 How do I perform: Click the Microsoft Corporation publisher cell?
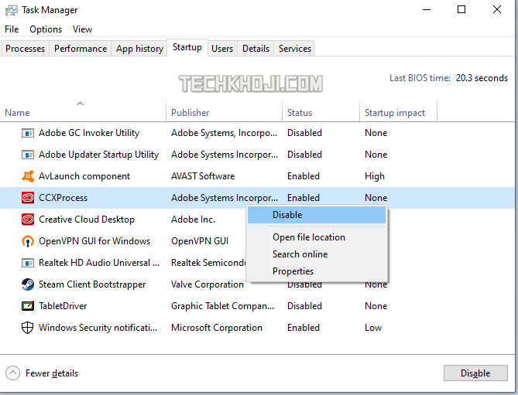pos(217,328)
